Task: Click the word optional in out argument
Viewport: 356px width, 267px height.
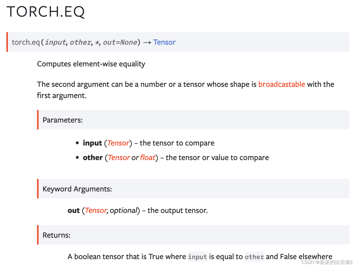Action: pos(124,210)
